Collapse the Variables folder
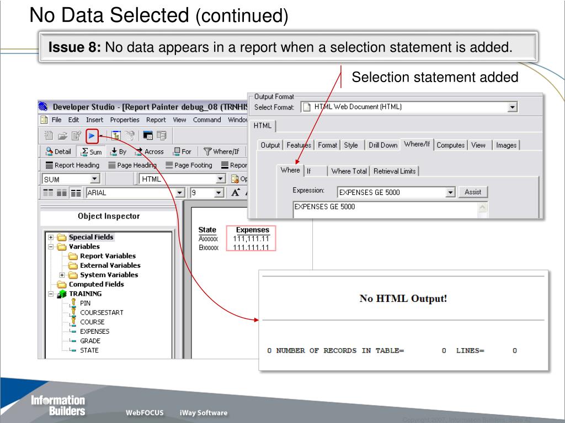Screen dimensions: 565x423 51,247
